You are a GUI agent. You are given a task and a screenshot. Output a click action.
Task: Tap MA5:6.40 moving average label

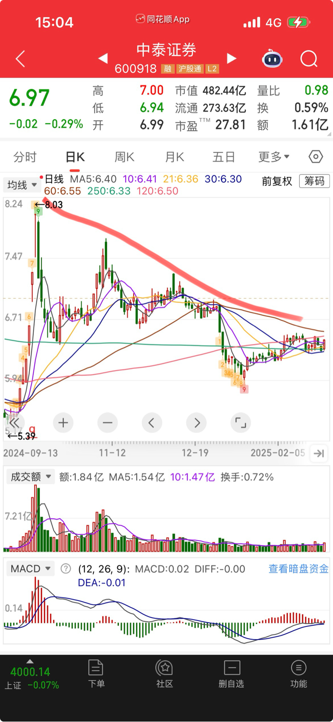93,179
